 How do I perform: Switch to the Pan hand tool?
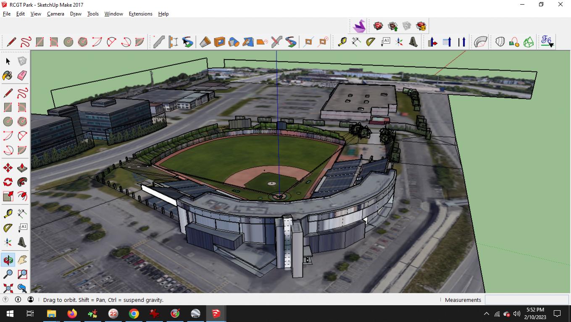(x=22, y=260)
